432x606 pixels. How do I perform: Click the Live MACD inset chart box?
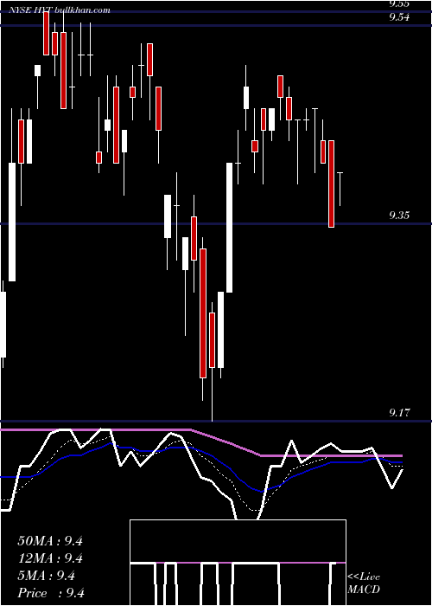238,563
